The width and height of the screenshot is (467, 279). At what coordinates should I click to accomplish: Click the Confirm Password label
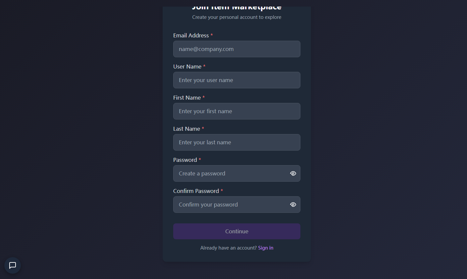point(196,191)
